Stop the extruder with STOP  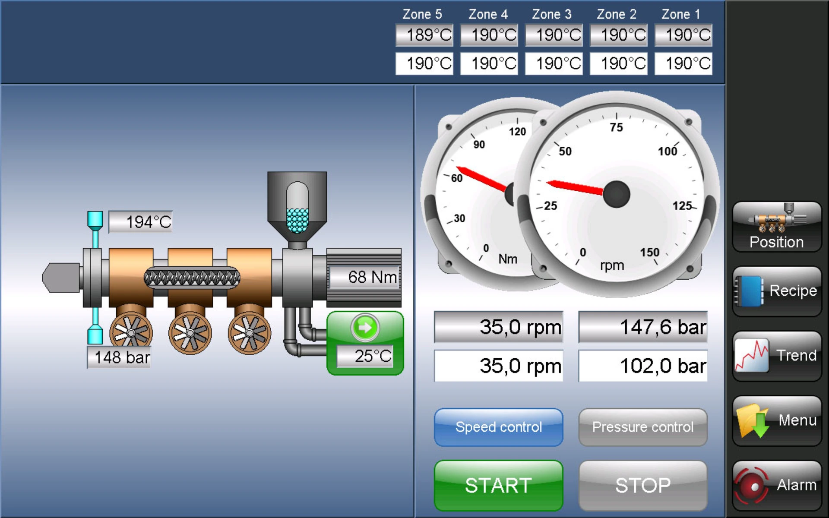pos(642,486)
